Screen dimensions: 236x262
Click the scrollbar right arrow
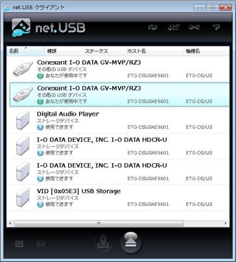226,223
